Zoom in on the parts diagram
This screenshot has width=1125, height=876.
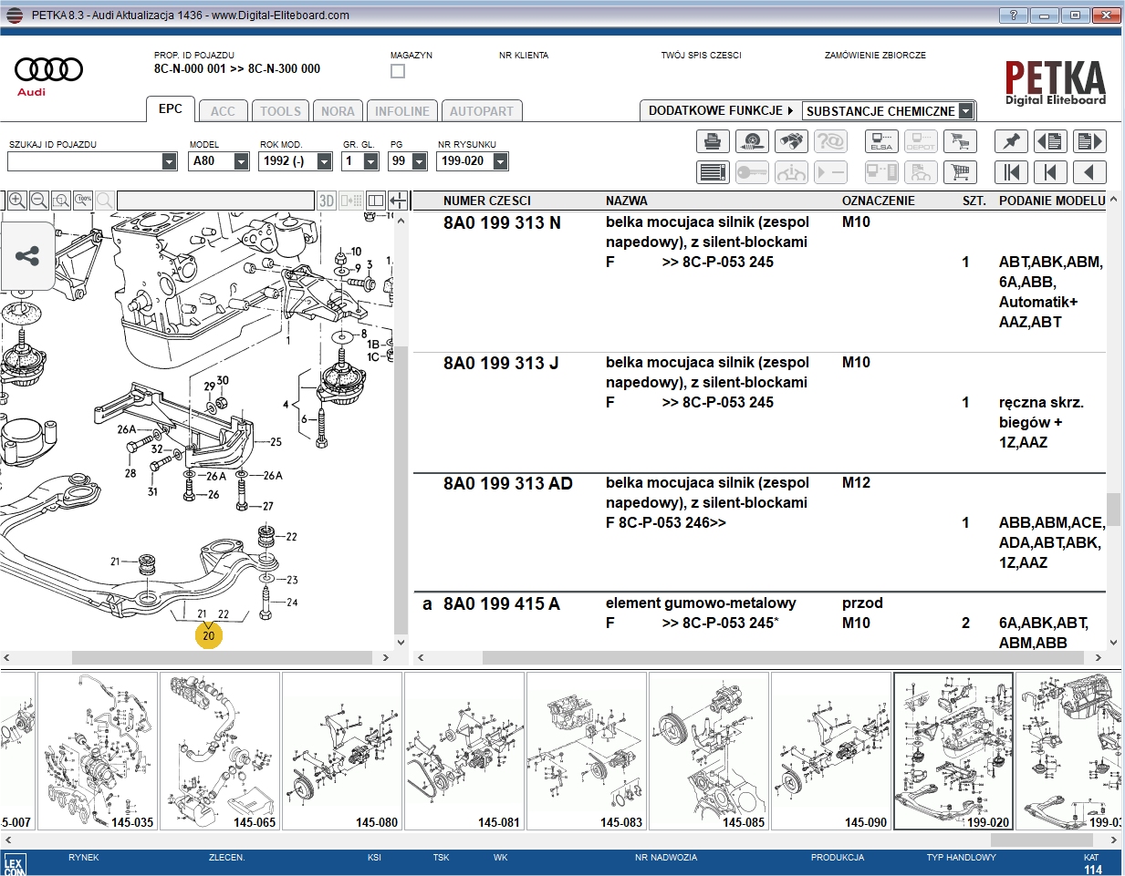click(16, 201)
